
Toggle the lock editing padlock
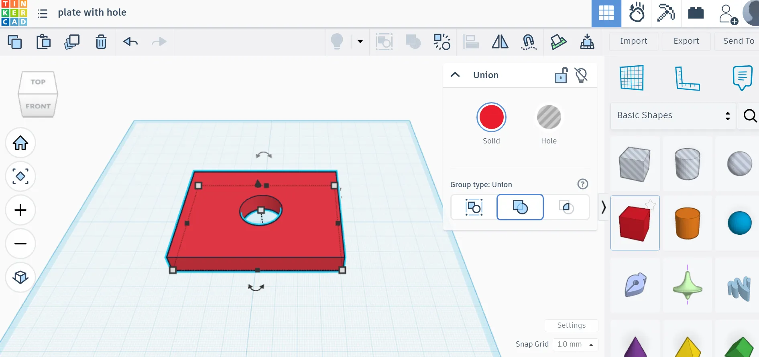[561, 75]
